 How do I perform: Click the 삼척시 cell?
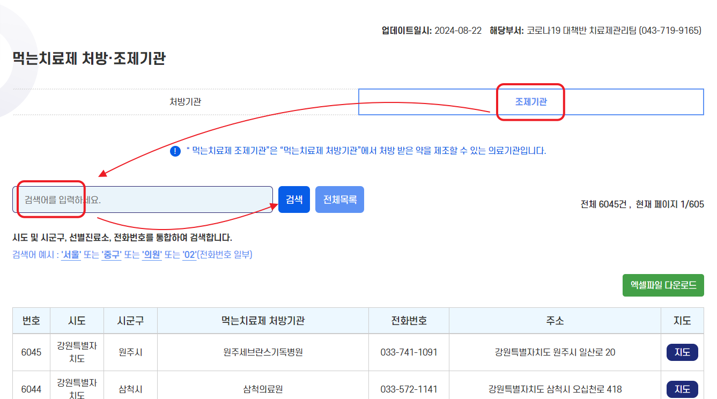point(130,389)
